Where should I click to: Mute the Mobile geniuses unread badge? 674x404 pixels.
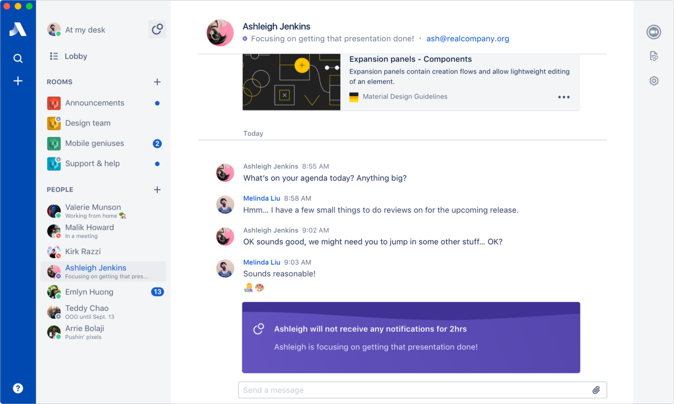point(157,143)
